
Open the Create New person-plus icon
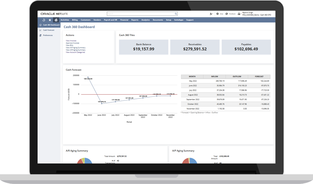coord(211,14)
